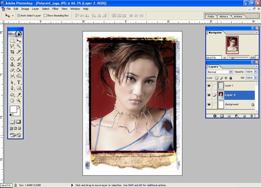Select the Dodge tool
Screen dimensions: 261x188
tap(19, 76)
